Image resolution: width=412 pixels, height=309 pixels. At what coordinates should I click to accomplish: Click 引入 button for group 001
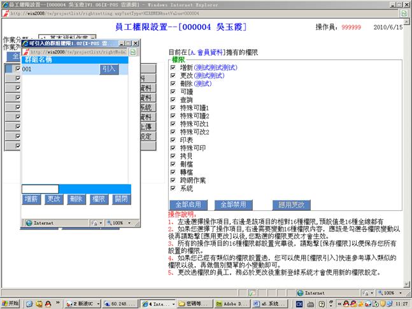109,69
